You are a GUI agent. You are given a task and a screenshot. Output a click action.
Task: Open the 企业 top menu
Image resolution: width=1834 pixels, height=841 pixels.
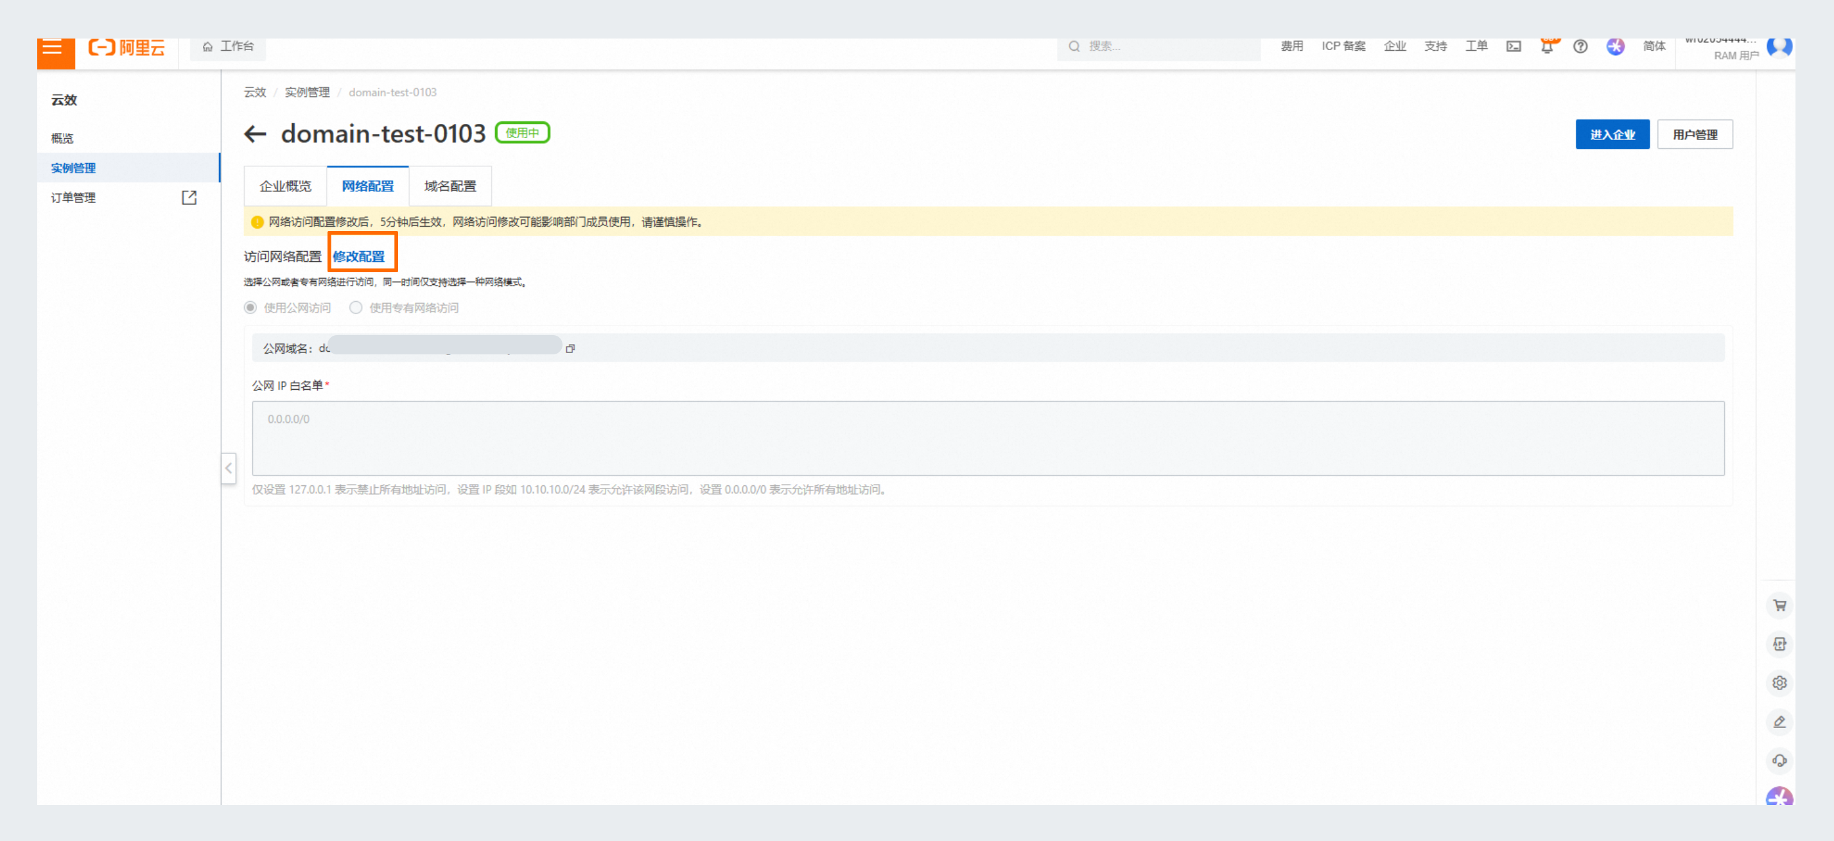[x=1395, y=46]
